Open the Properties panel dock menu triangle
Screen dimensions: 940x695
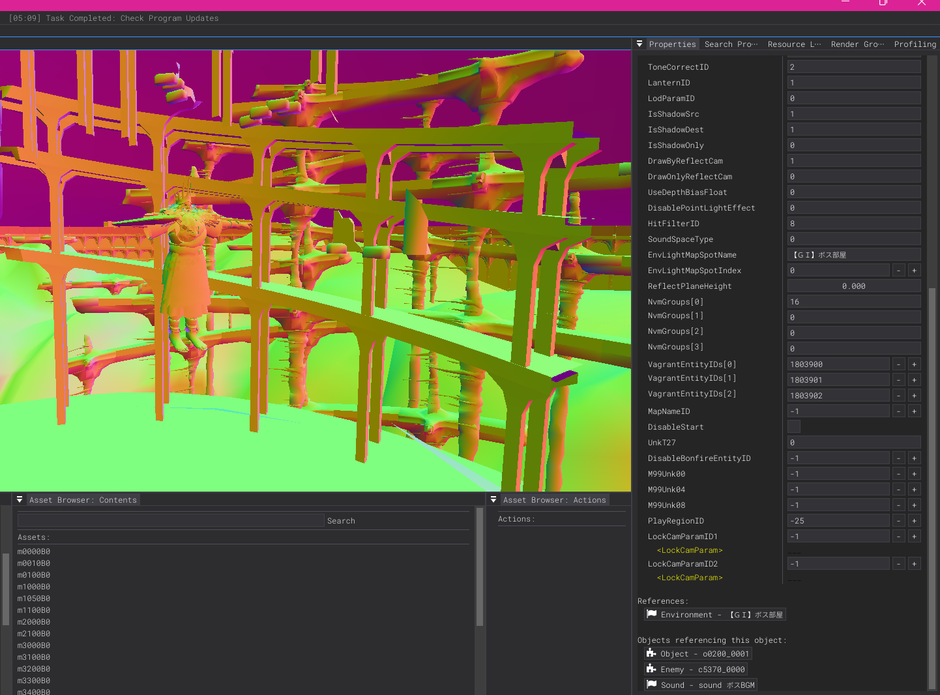639,44
